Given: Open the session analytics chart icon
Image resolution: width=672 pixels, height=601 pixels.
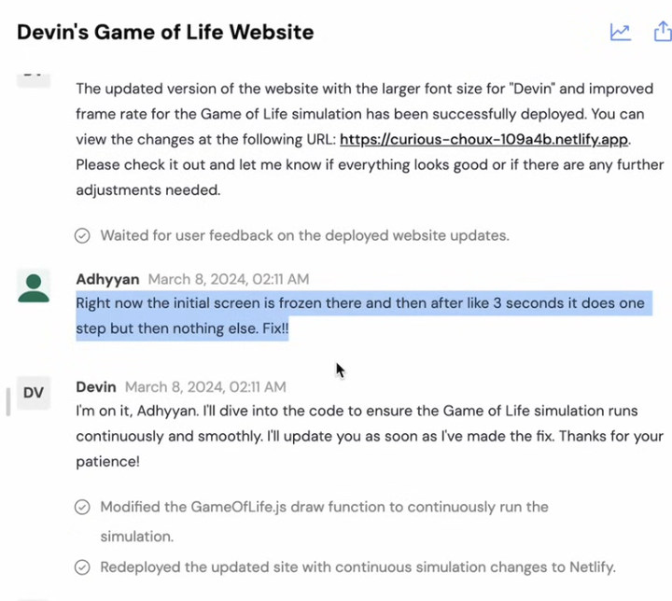Looking at the screenshot, I should coord(620,33).
